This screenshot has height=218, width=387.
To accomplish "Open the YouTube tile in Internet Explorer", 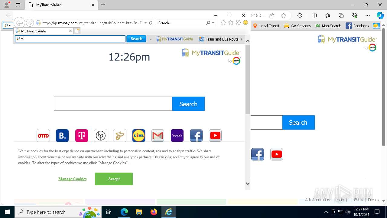I will 215,136.
